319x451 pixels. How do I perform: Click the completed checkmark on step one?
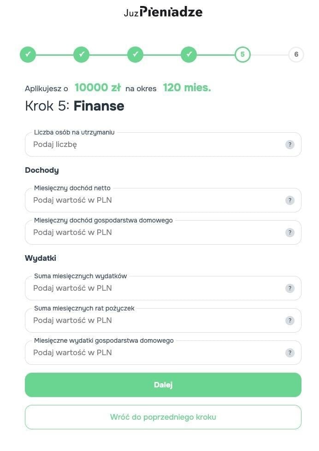pos(28,54)
